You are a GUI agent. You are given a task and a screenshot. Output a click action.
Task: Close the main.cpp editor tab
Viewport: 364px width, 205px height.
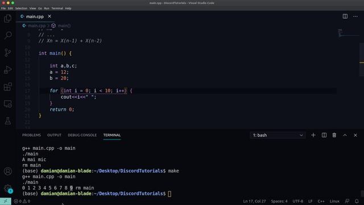pyautogui.click(x=49, y=17)
